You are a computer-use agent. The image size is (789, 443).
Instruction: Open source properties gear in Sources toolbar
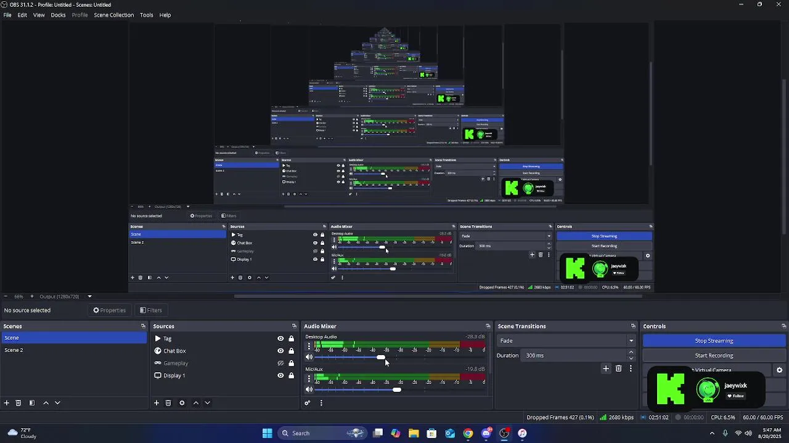click(182, 403)
